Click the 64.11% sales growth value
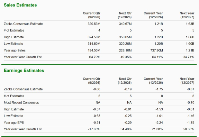 click(x=158, y=57)
